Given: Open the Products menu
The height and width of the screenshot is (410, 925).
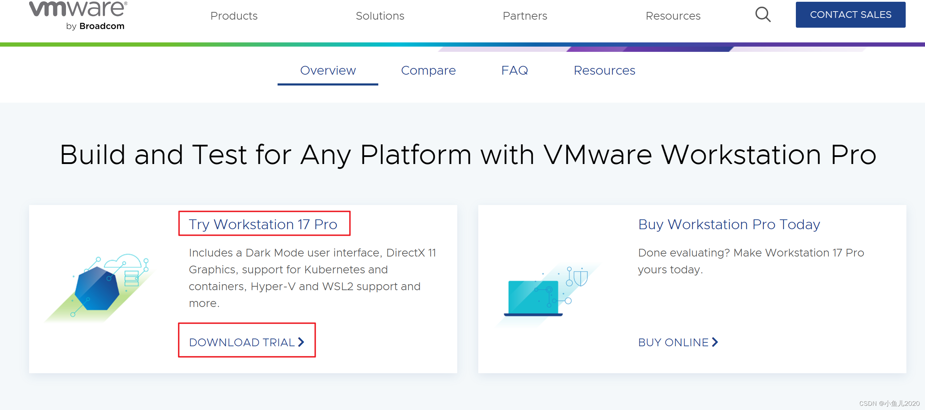Looking at the screenshot, I should [234, 16].
